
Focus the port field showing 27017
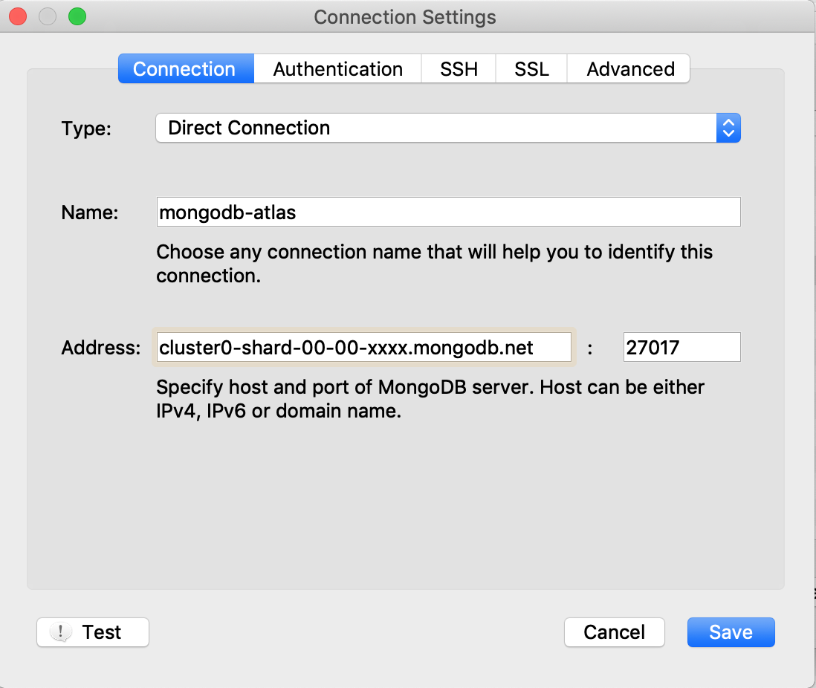[x=681, y=347]
